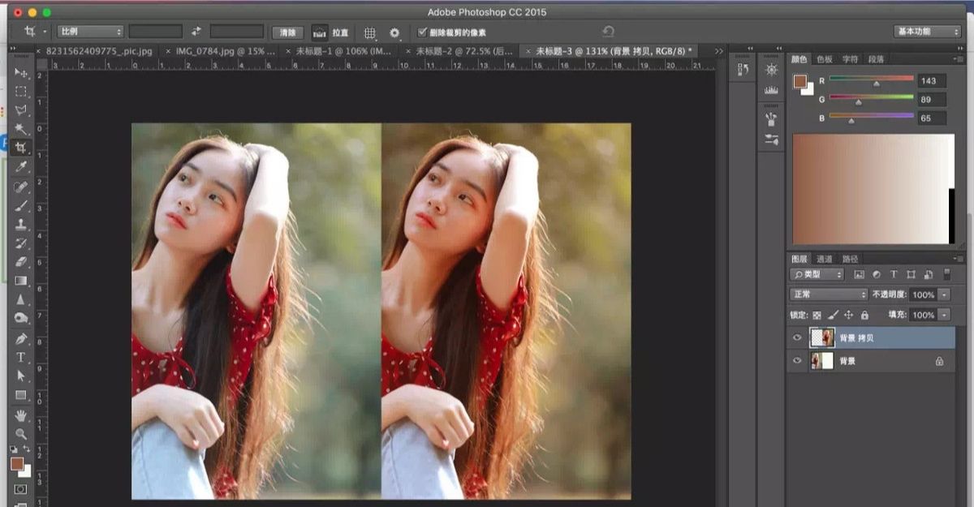Toggle lock position

[x=849, y=315]
